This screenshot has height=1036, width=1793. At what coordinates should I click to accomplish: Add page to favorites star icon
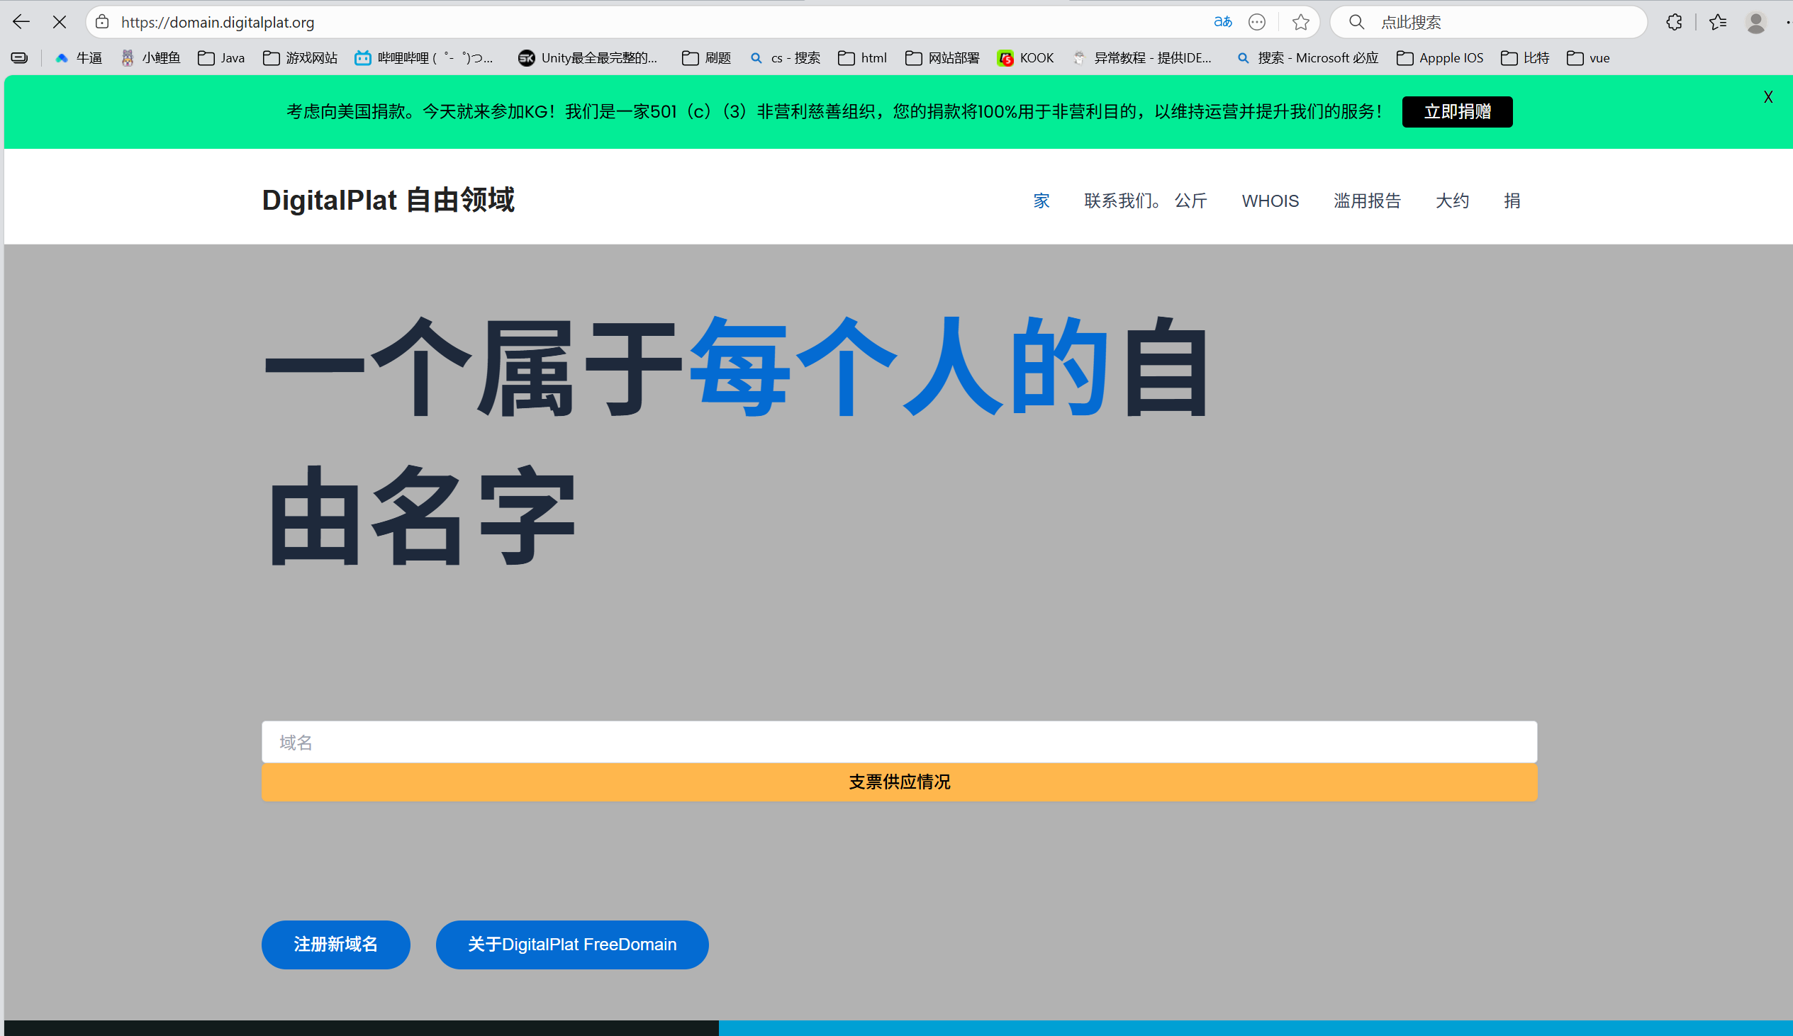[1301, 22]
